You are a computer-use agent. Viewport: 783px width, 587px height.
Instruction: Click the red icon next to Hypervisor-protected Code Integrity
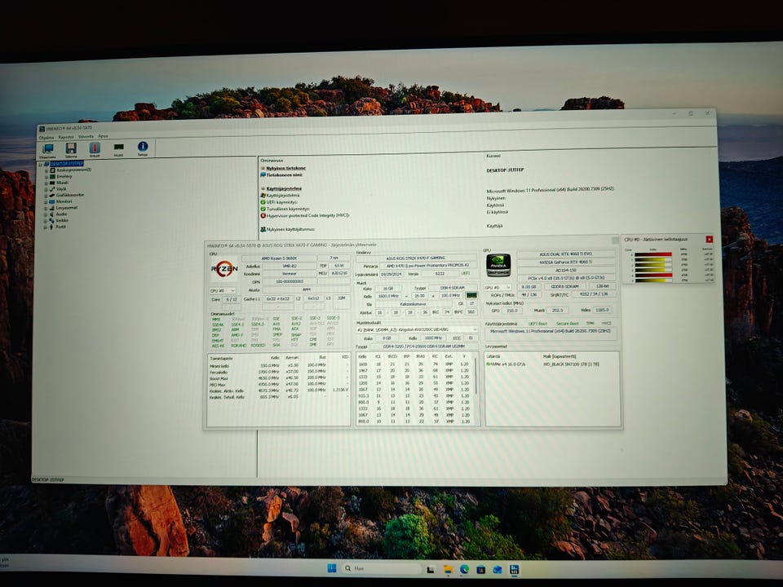pyautogui.click(x=263, y=215)
